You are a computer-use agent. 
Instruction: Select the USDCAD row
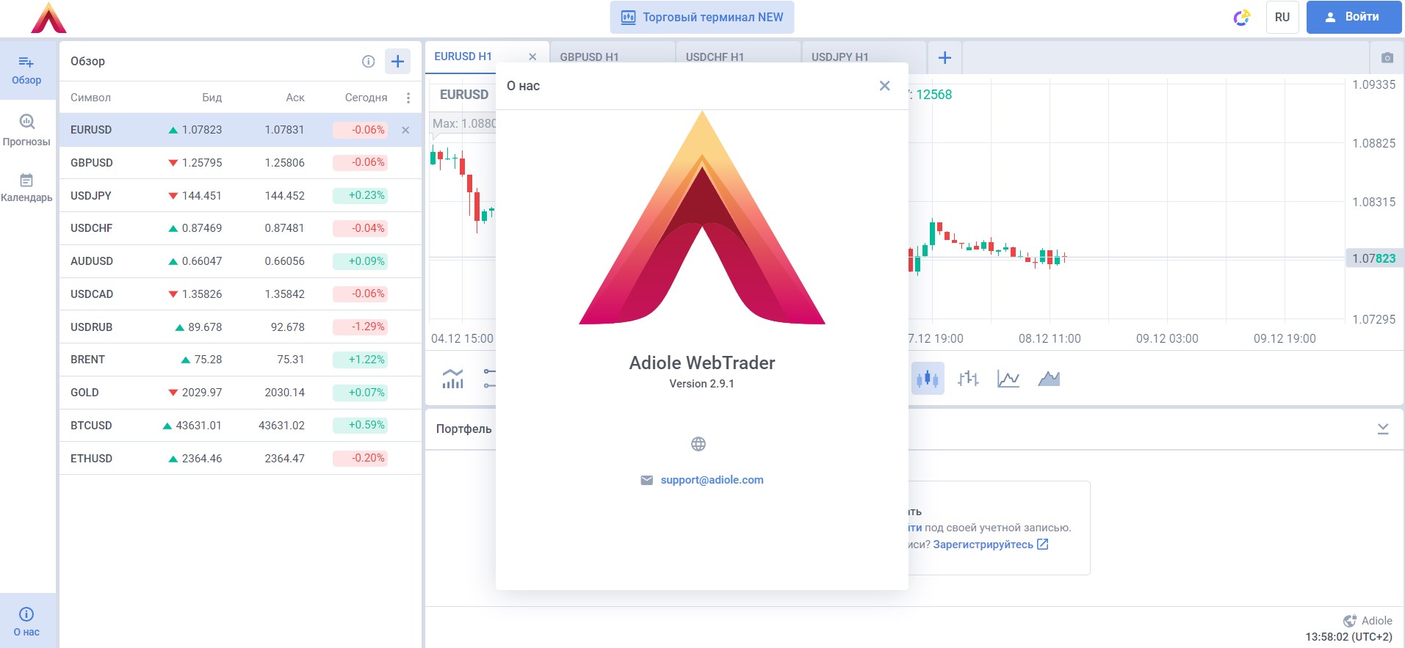(240, 294)
